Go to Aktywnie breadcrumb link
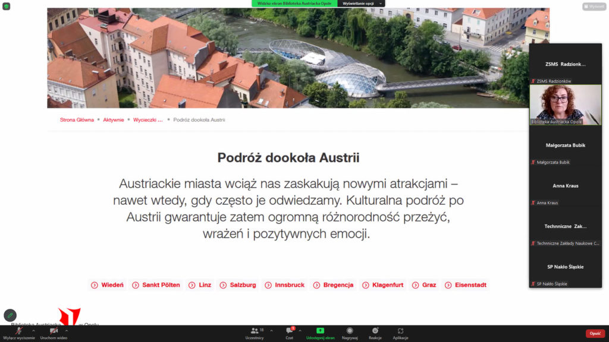609x342 pixels. point(113,119)
